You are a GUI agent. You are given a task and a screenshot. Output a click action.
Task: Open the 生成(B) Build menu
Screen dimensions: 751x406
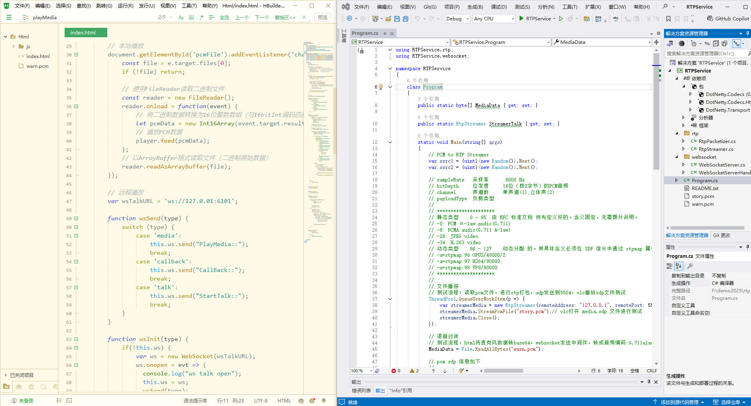point(475,7)
